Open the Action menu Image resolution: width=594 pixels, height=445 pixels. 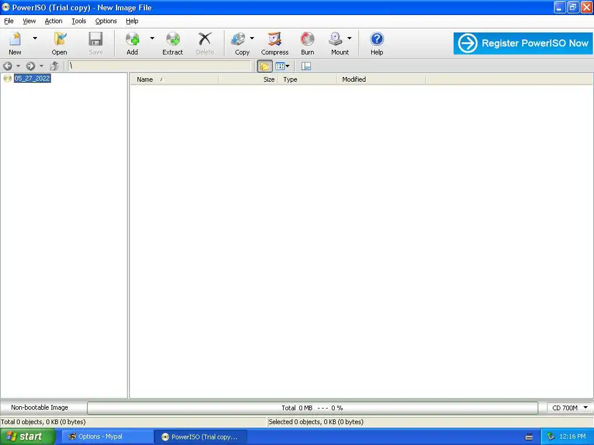(53, 21)
